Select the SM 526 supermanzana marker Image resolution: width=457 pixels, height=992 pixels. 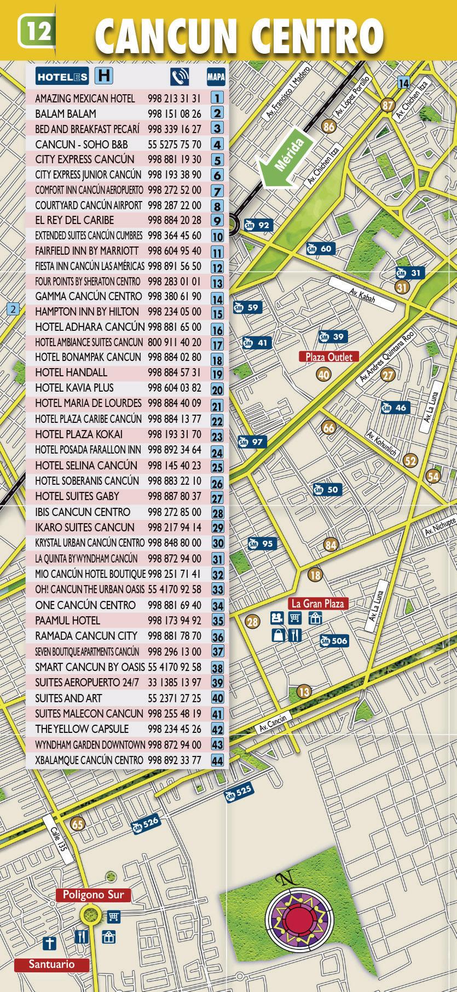146,824
